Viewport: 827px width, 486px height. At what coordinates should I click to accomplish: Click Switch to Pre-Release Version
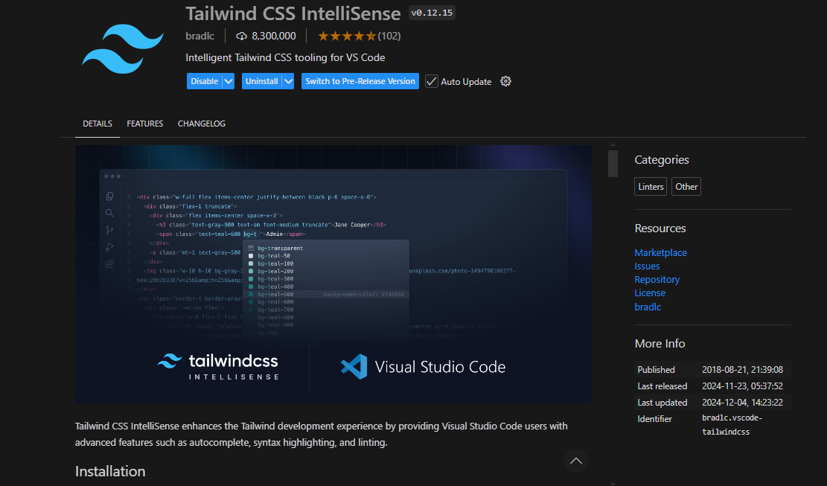(x=360, y=81)
